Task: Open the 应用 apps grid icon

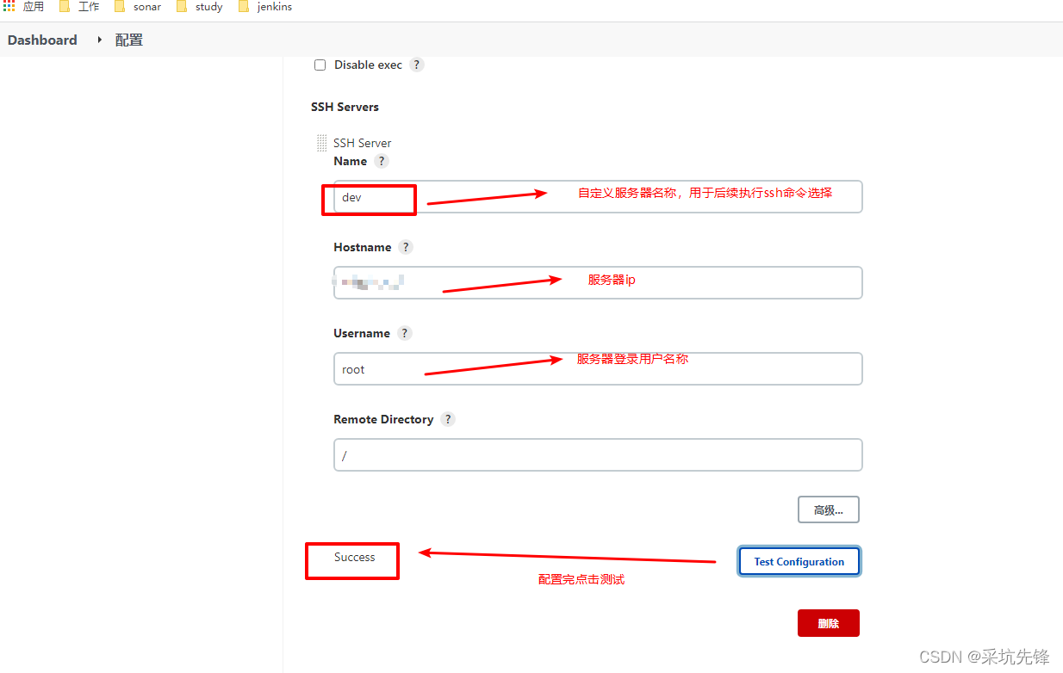Action: [9, 7]
